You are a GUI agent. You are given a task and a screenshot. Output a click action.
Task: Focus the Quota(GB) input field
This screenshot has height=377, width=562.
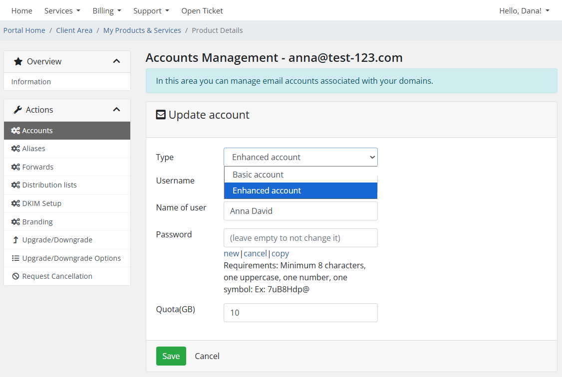[300, 313]
